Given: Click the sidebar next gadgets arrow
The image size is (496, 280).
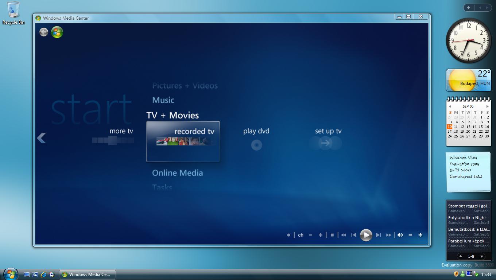Looking at the screenshot, I should click(487, 7).
